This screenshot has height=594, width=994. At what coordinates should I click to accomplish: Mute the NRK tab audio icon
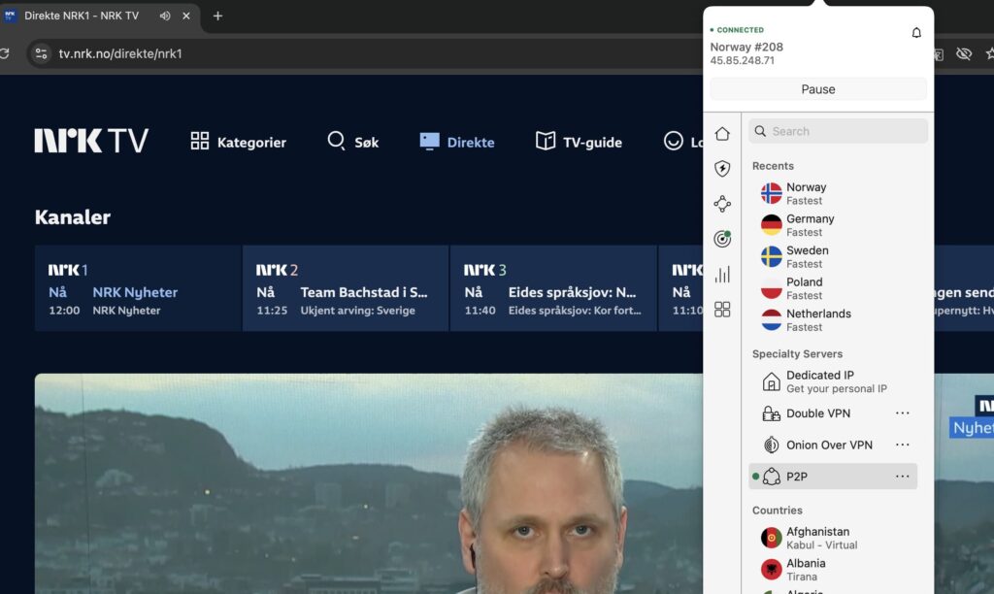[x=165, y=16]
